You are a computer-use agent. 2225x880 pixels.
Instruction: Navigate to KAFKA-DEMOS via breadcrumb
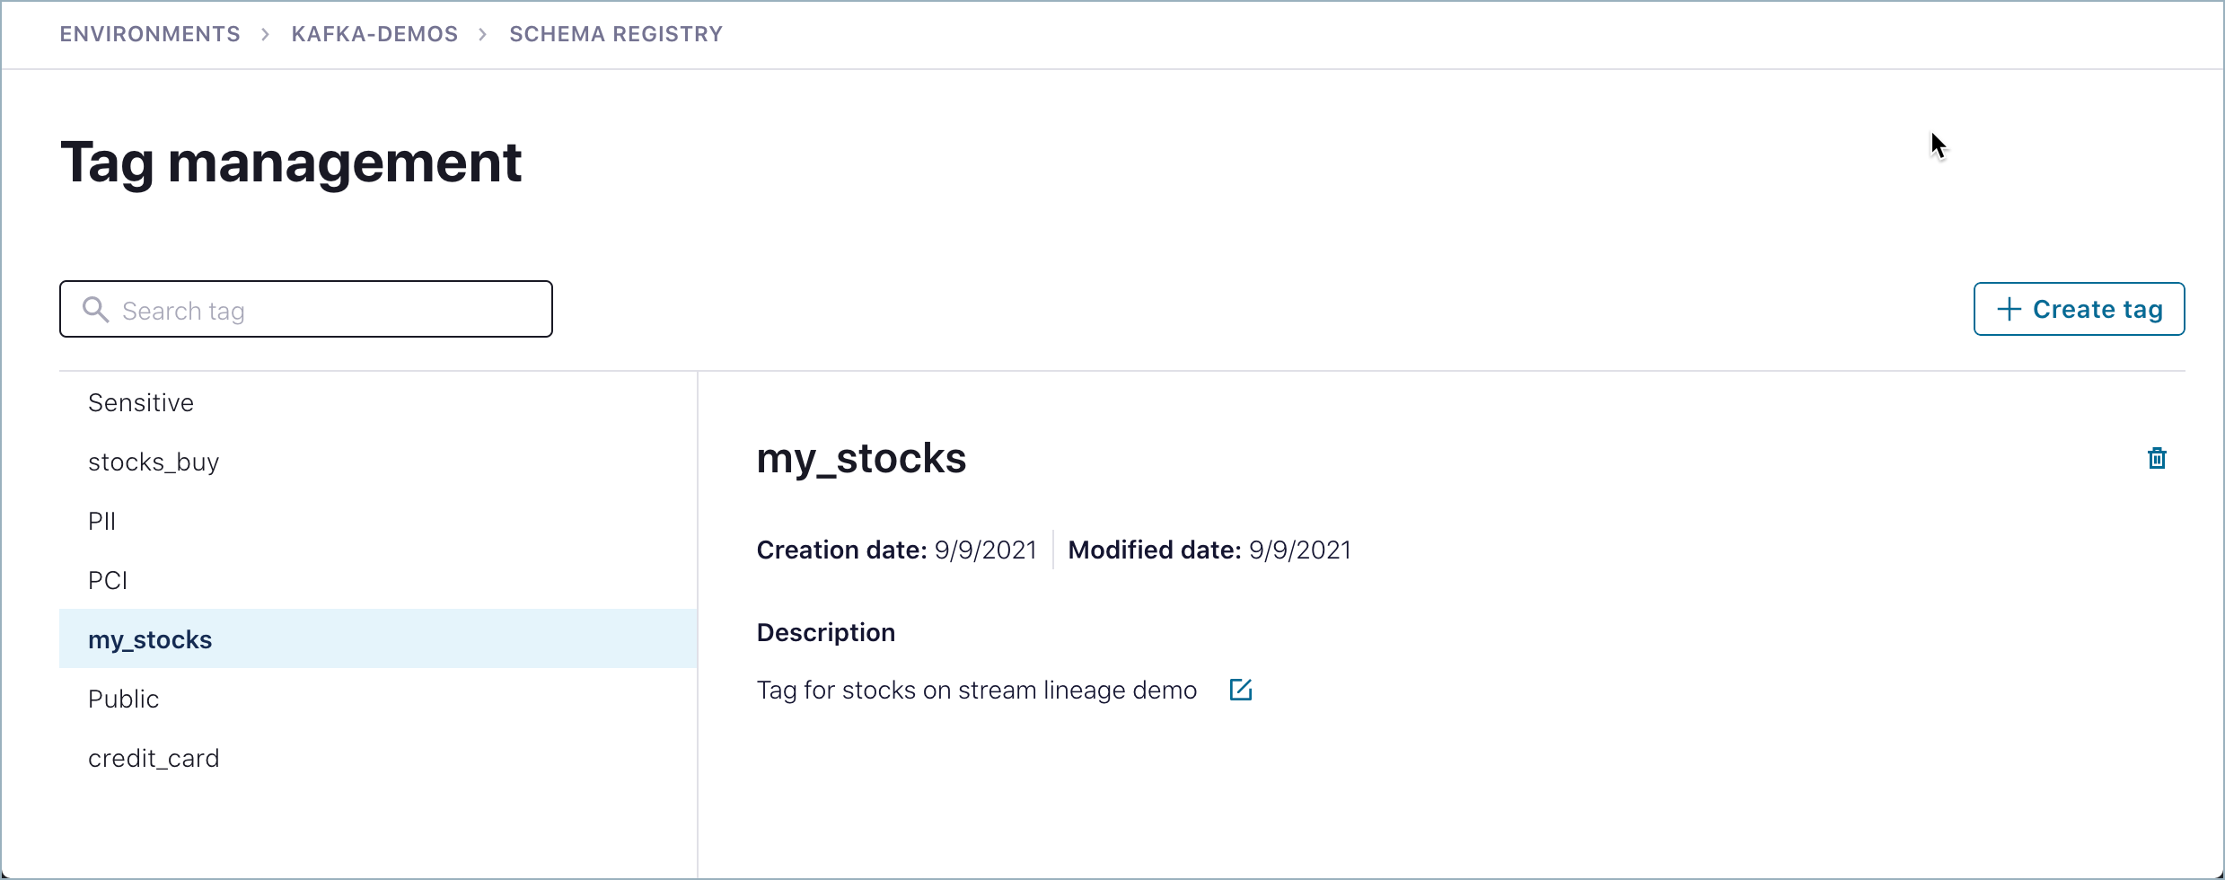pos(374,34)
